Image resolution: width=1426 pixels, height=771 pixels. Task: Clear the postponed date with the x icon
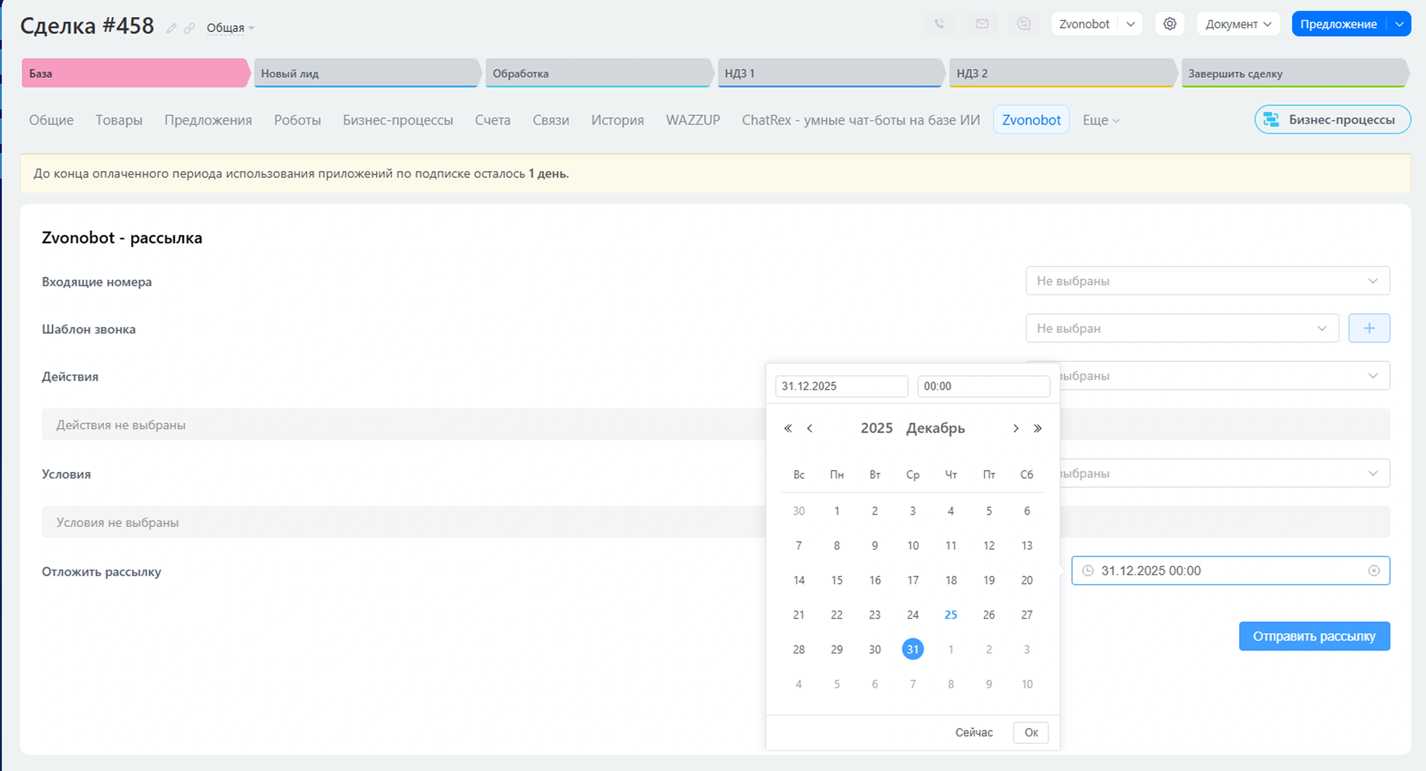pos(1374,570)
